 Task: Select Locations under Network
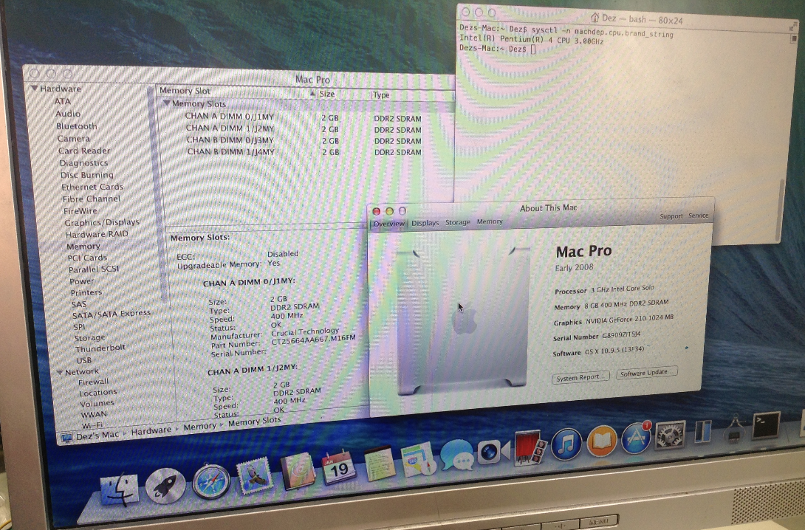pos(98,393)
